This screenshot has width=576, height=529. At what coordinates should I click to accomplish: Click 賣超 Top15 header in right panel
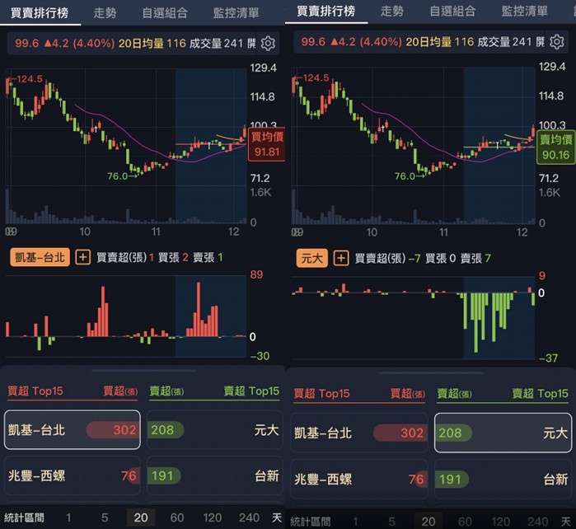coord(541,394)
